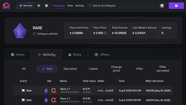Select the Listed activity filter
Viewport: 186px width, 105px height.
click(93, 69)
